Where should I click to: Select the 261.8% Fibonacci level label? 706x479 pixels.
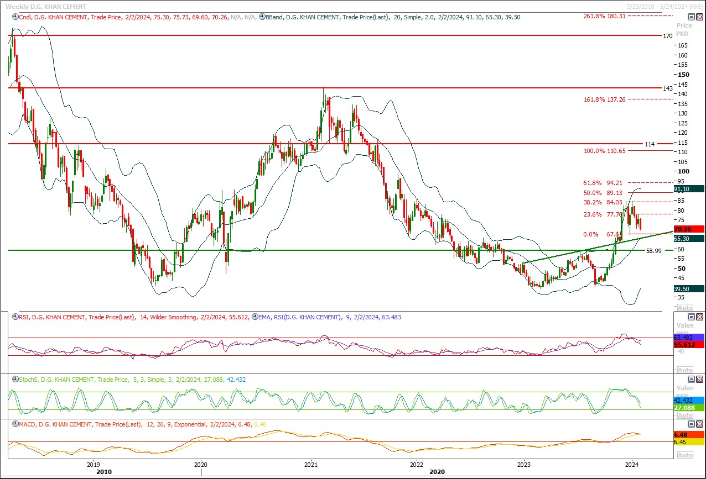pos(604,16)
